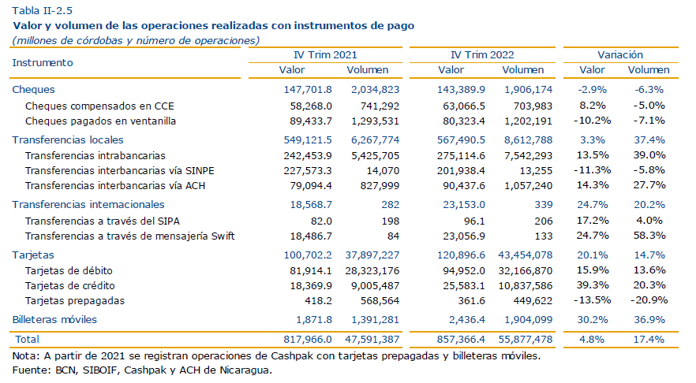Click the volume 1,057,240

528,186
